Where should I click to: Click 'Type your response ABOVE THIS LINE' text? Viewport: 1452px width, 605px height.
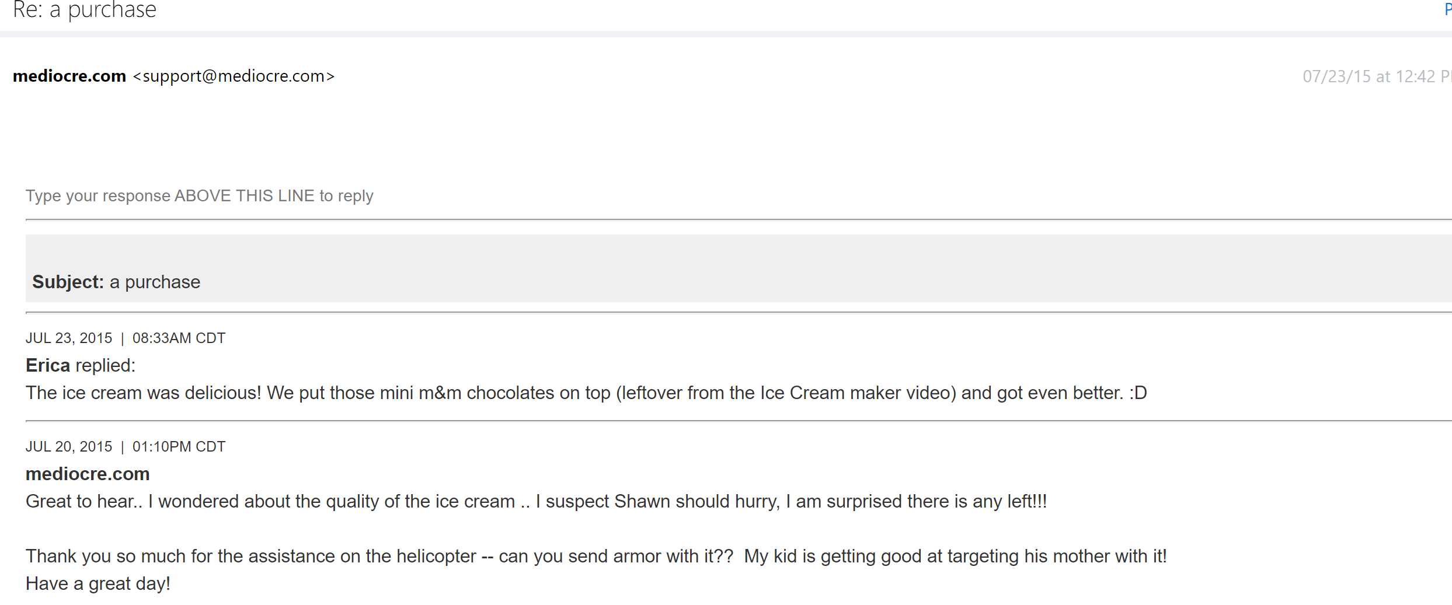(x=199, y=195)
